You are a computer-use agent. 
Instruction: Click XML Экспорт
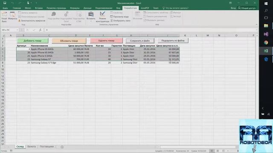[x=175, y=17]
